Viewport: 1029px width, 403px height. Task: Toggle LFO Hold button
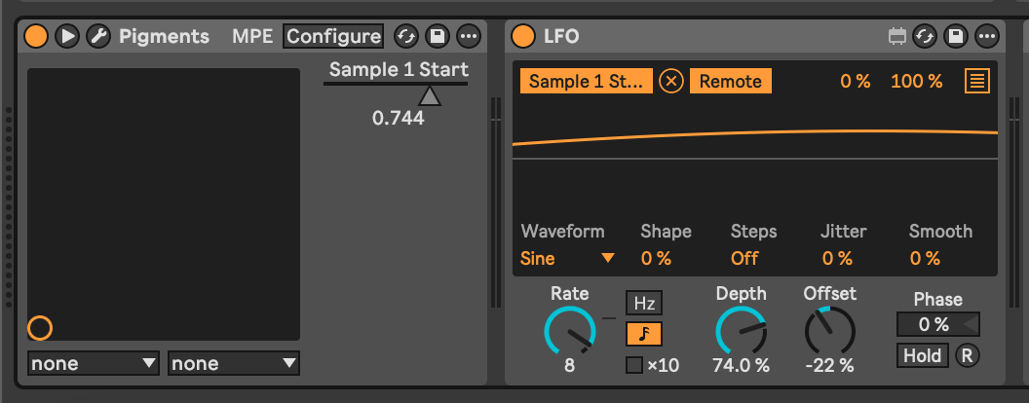coord(923,356)
